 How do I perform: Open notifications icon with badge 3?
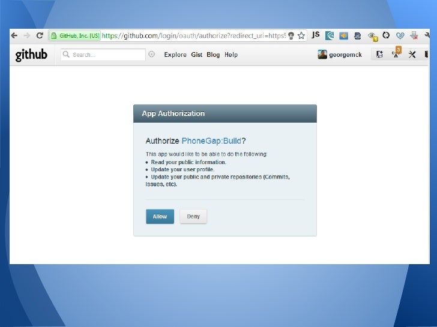(396, 54)
